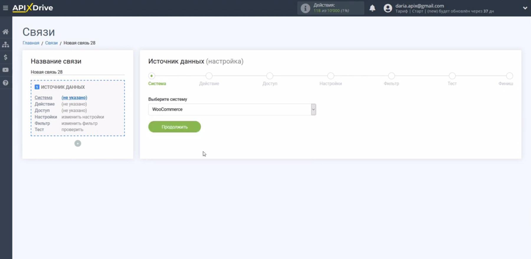Select the Доступ step circle
The height and width of the screenshot is (259, 531).
(270, 76)
